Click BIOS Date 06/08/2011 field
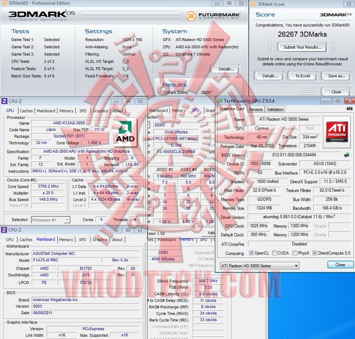 pyautogui.click(x=85, y=313)
